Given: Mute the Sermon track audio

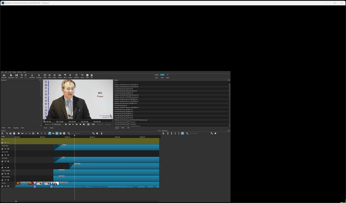Looking at the screenshot, I should coord(5,186).
